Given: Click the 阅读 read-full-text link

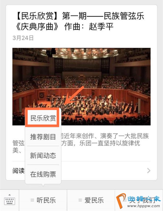Looking at the screenshot, I should tap(19, 171).
